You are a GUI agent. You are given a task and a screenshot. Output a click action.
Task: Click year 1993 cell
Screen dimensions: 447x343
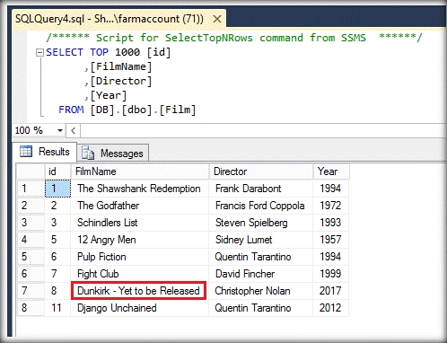pyautogui.click(x=331, y=223)
